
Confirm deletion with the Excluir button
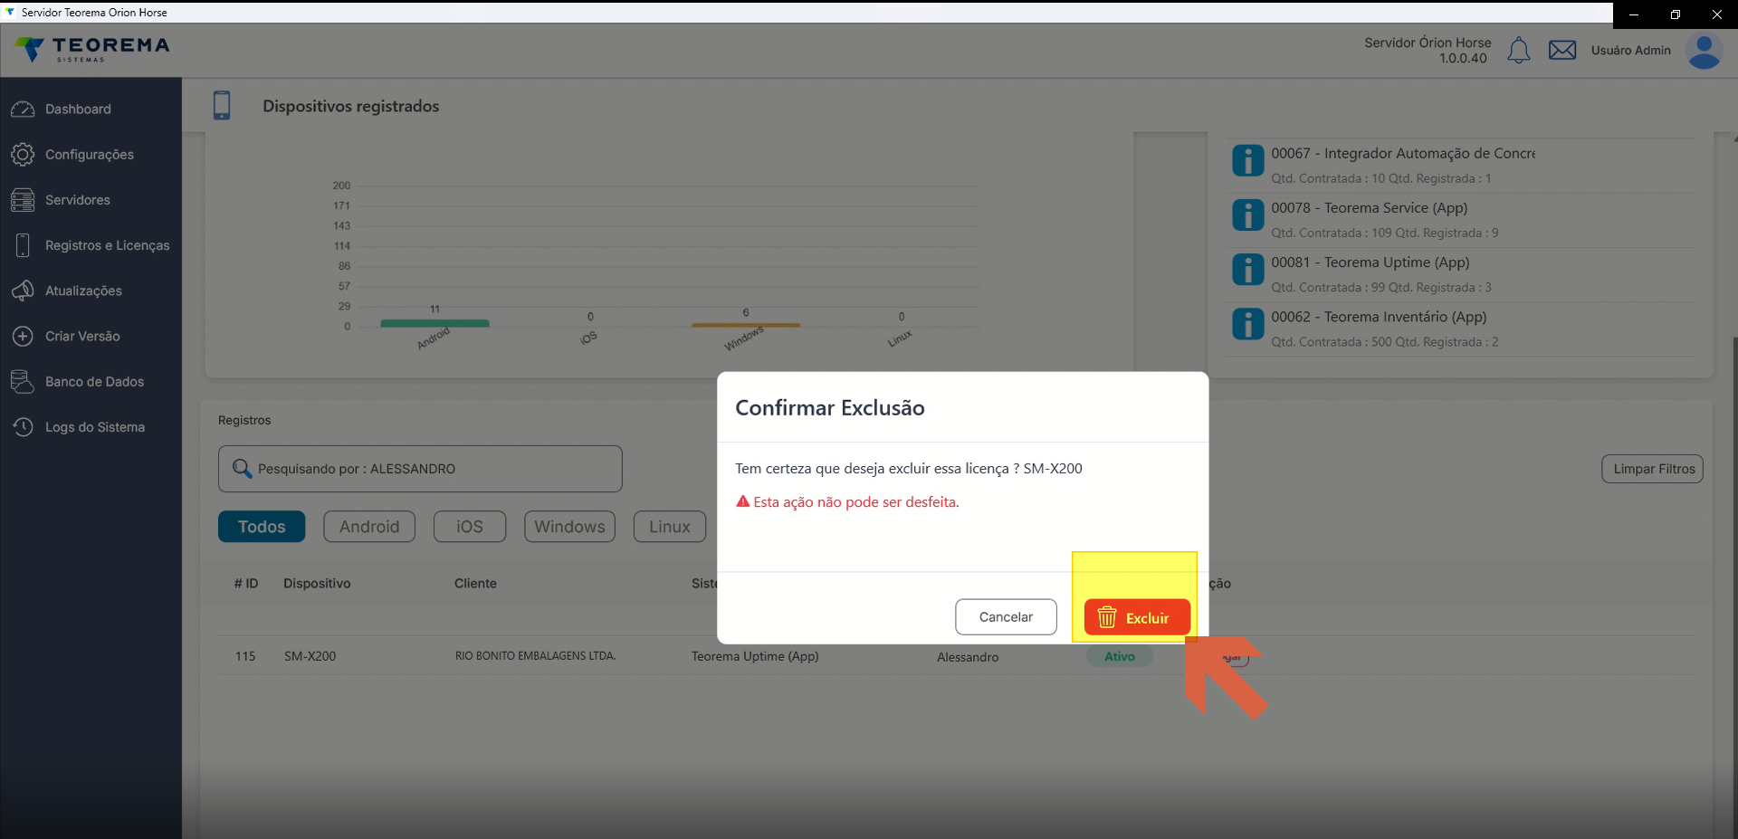click(1137, 617)
